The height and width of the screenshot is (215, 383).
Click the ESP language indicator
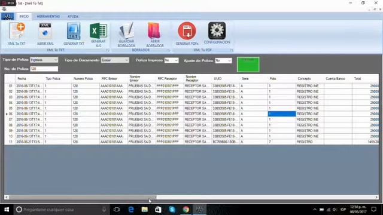coord(343,210)
